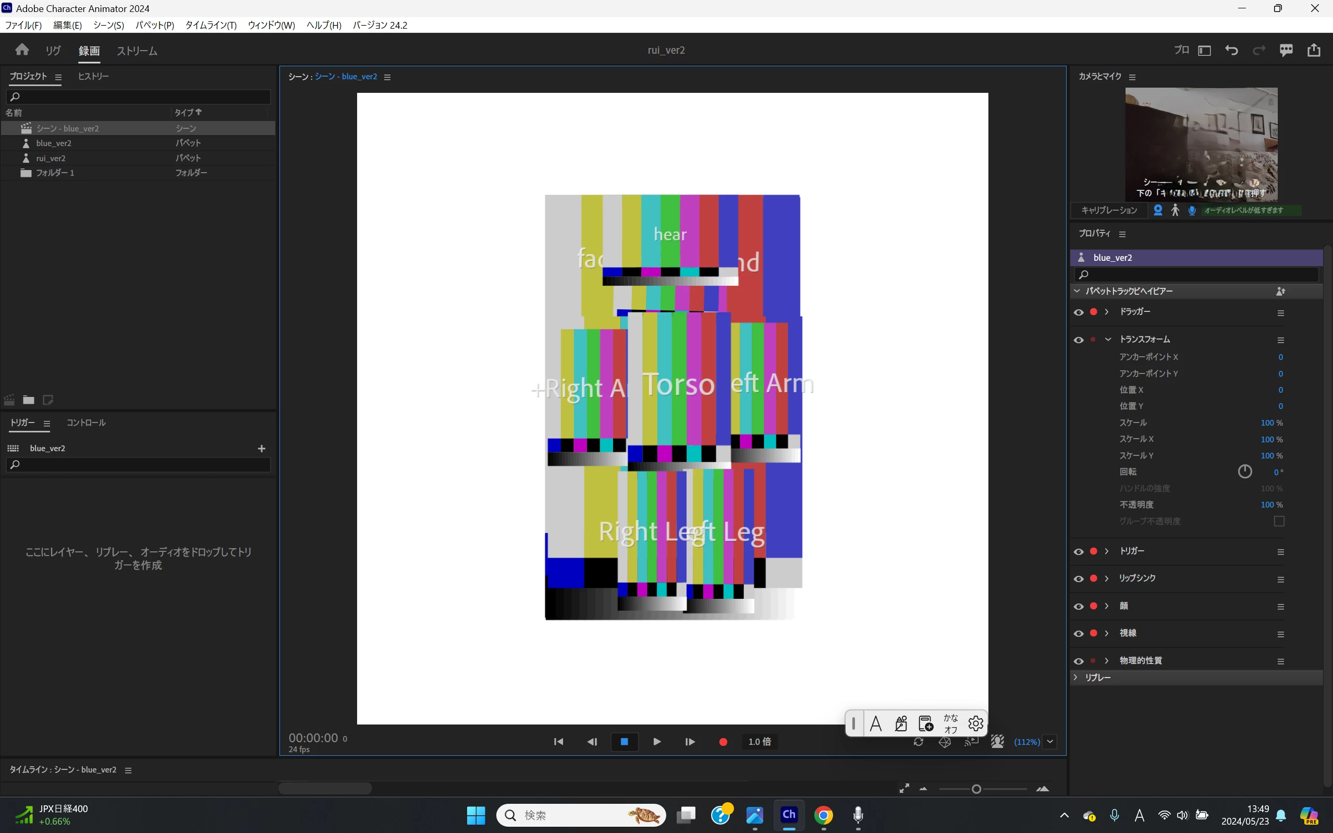Click the Home icon in workspace bar
Screen dimensions: 1333x833
pyautogui.click(x=22, y=50)
